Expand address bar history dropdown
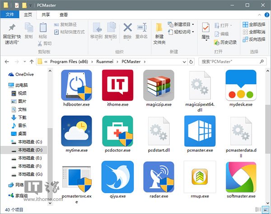271x214 pixels. [184, 62]
